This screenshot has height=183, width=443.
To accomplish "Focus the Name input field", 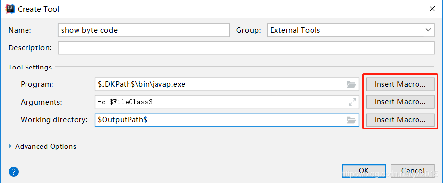I will pyautogui.click(x=144, y=30).
